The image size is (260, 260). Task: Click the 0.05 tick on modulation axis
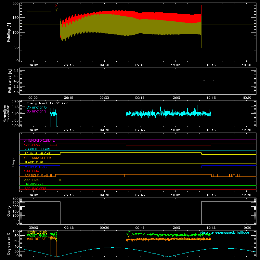pos(15,120)
